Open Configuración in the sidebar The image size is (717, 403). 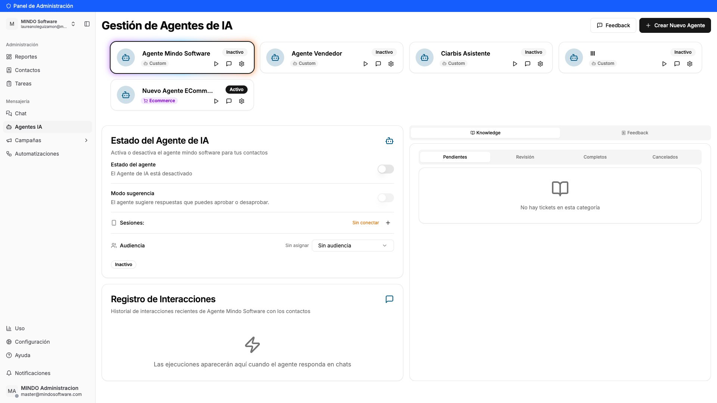coord(47,342)
